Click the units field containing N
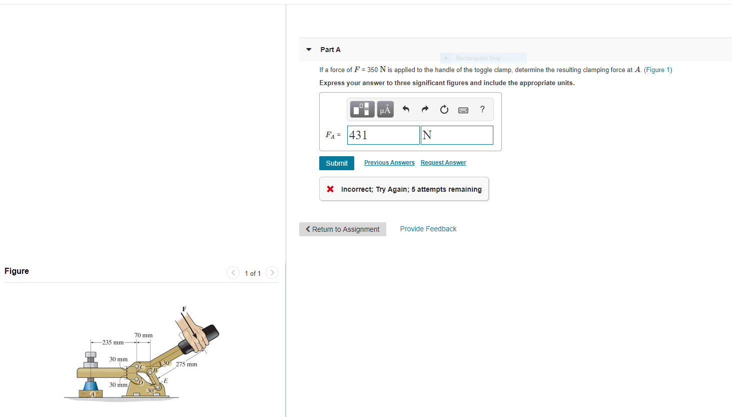 coord(457,135)
